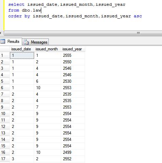The height and width of the screenshot is (163, 162).
Task: Click issued_date cell 3 in row 17
Action: pyautogui.click(x=22, y=159)
